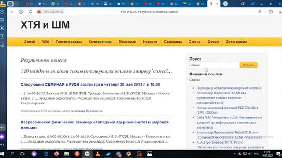The width and height of the screenshot is (282, 158).
Task: Open the Task View taskbar button
Action: click(22, 154)
